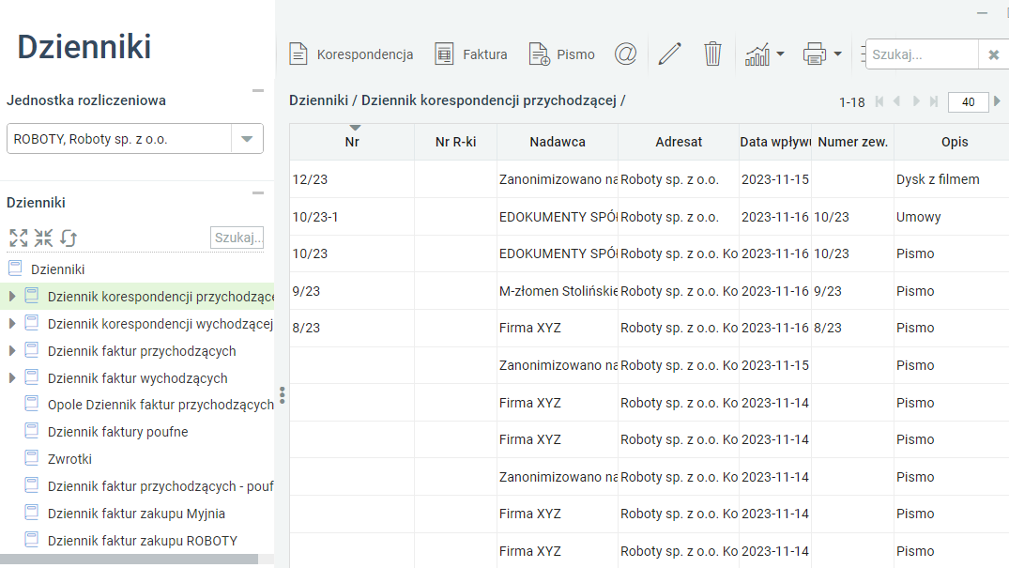
Task: Sort by Nr R-ki column header
Action: coord(455,142)
